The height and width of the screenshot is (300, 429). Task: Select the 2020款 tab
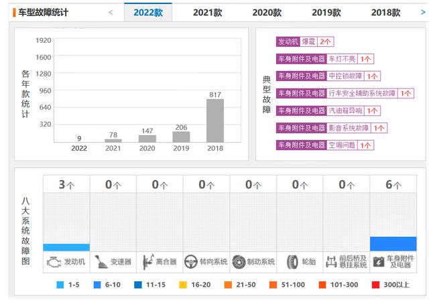point(267,12)
